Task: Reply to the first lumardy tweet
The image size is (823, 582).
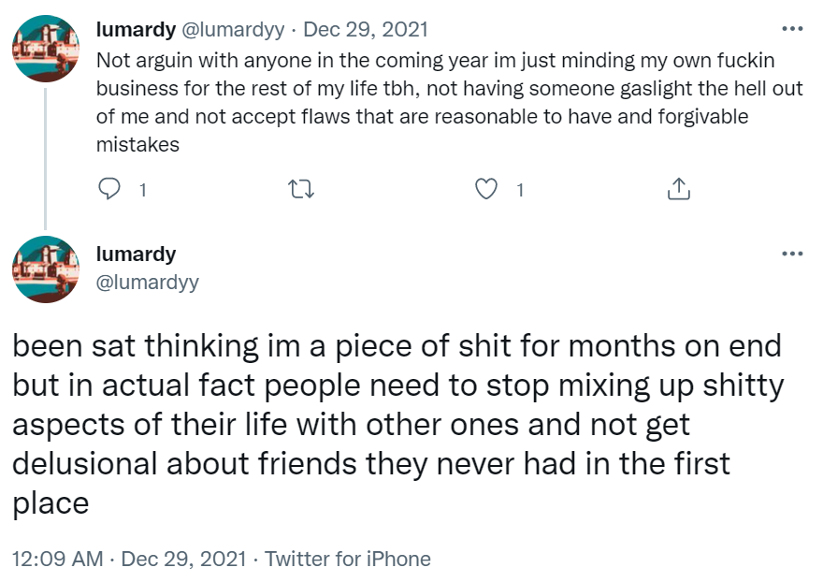Action: (x=110, y=190)
